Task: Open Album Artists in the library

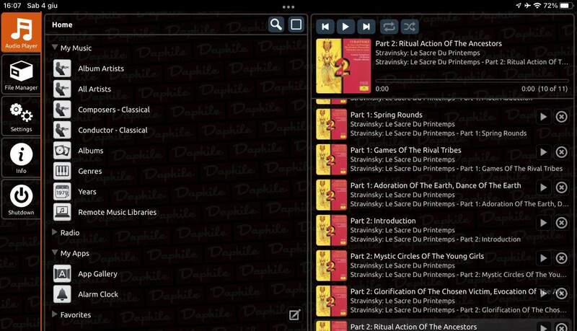Action: 100,69
